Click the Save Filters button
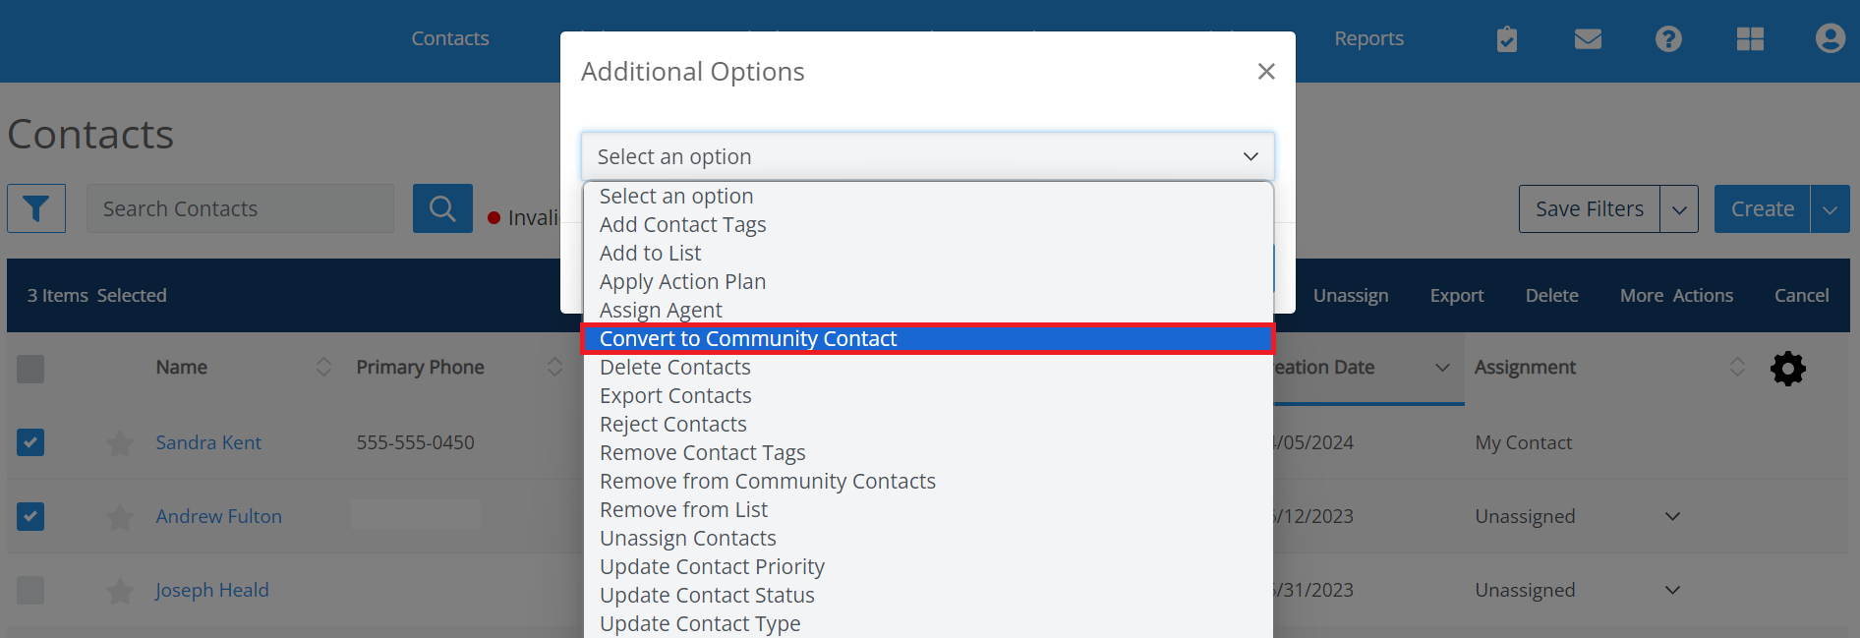This screenshot has height=638, width=1860. tap(1588, 208)
